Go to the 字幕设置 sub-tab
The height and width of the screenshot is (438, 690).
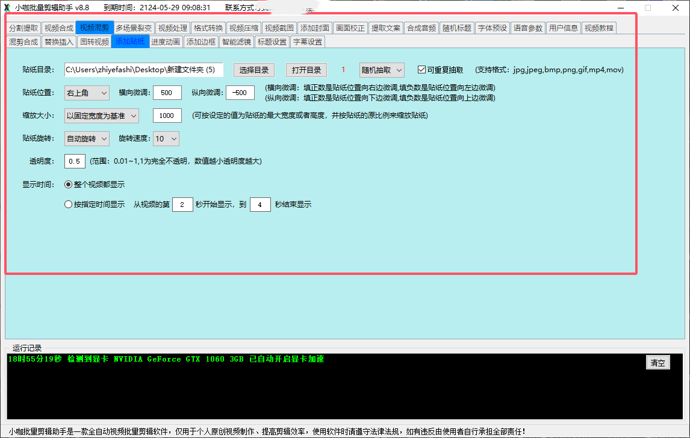pos(307,42)
